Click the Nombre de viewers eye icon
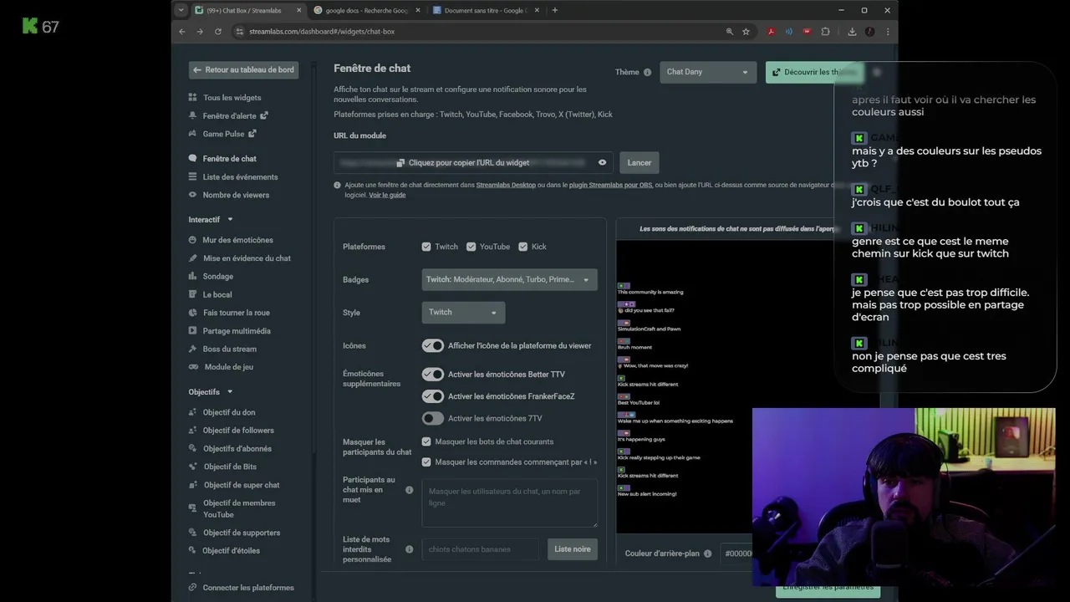 click(193, 195)
